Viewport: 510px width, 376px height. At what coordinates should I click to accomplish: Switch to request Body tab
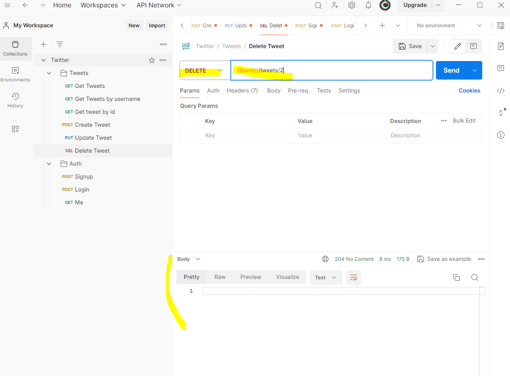tap(274, 91)
